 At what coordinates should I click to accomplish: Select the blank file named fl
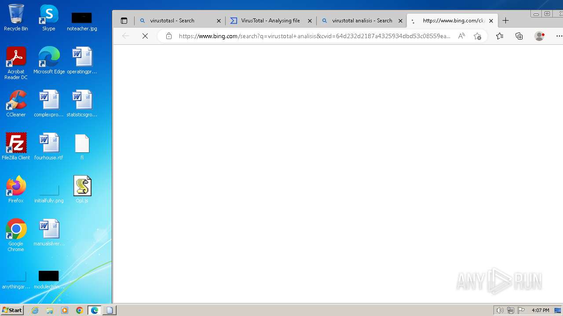[82, 147]
